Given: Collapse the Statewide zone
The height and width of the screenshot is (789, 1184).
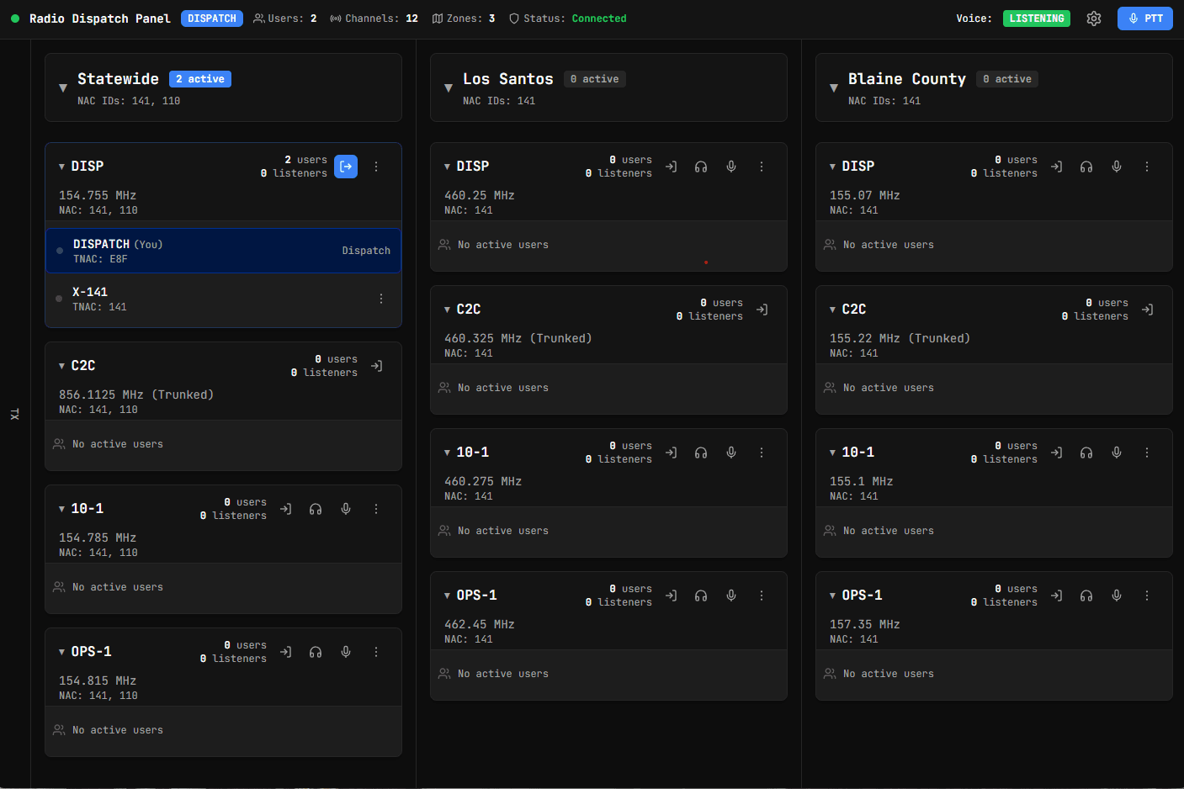Looking at the screenshot, I should point(62,87).
